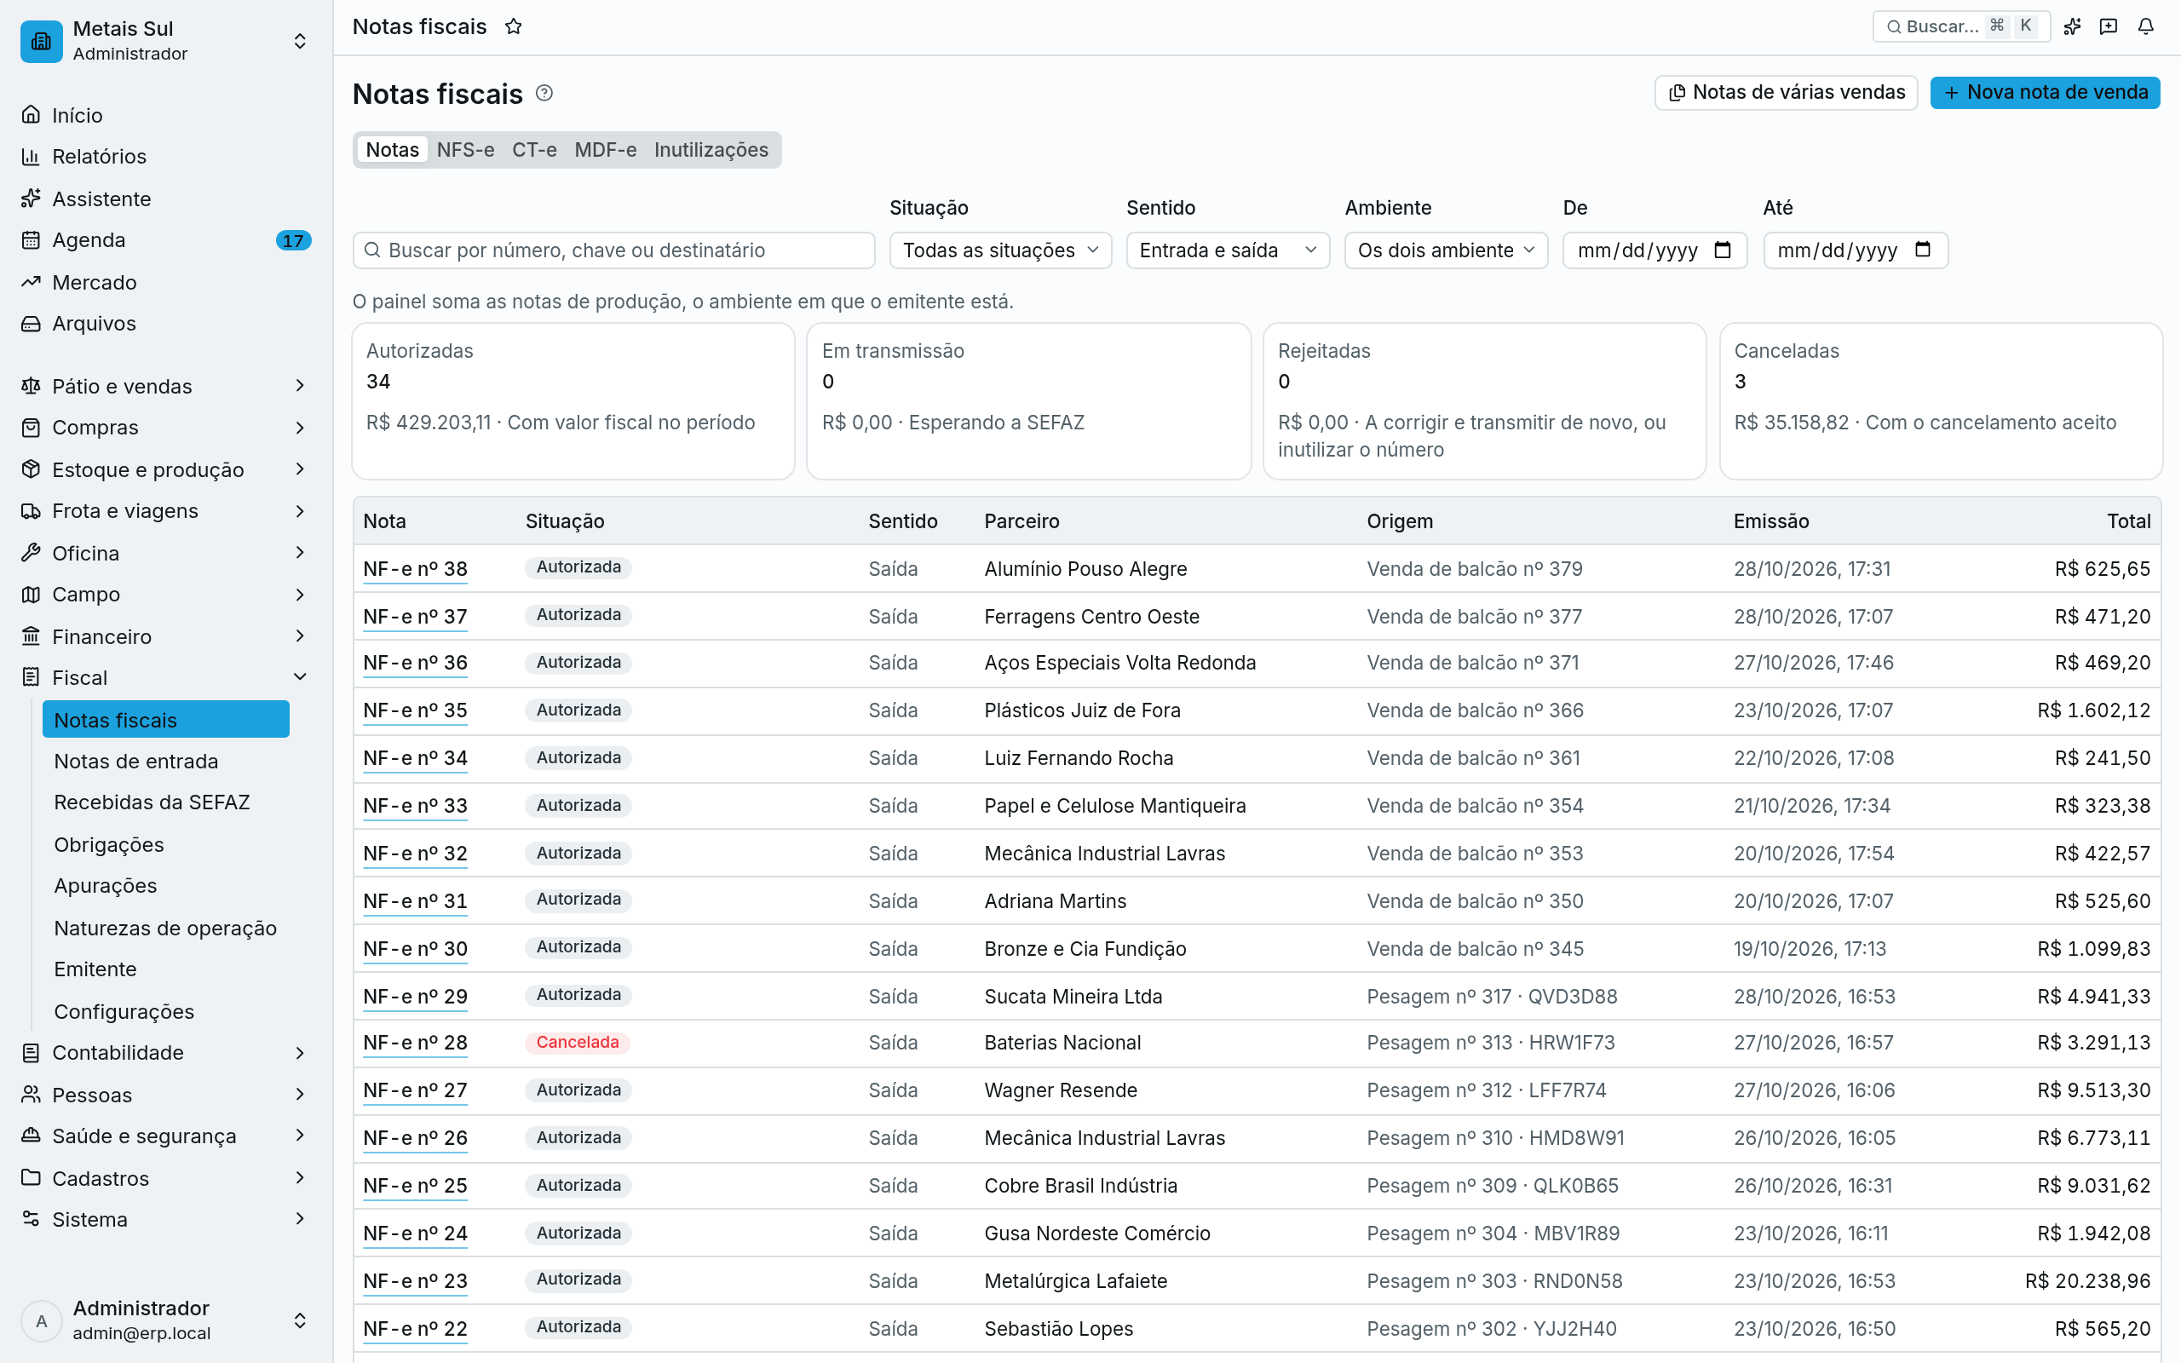Open the feedback message icon in top bar
Screen dimensions: 2181x1363
pos(2108,26)
